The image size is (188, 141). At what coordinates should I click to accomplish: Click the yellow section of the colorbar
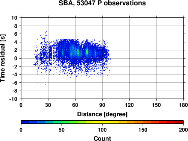[x=102, y=122]
